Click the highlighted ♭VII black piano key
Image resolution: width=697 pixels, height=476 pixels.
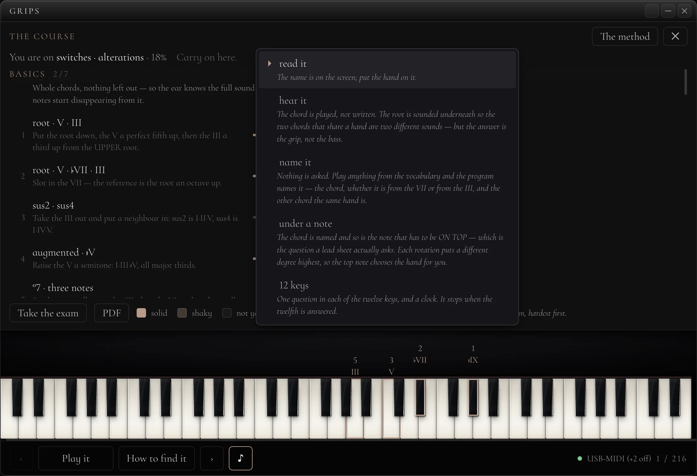click(420, 397)
